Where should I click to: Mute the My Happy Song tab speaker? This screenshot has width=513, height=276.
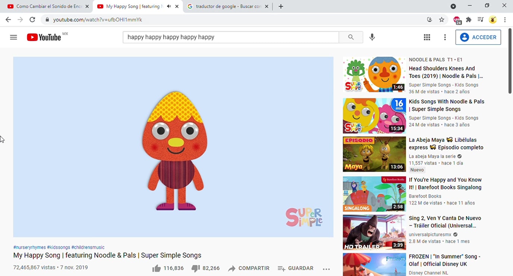169,6
